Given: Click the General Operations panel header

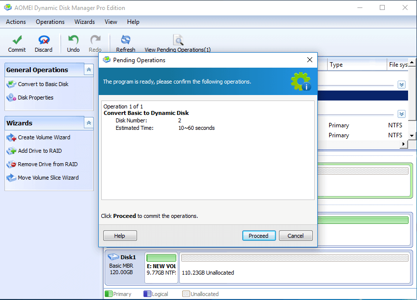Looking at the screenshot, I should pos(44,70).
